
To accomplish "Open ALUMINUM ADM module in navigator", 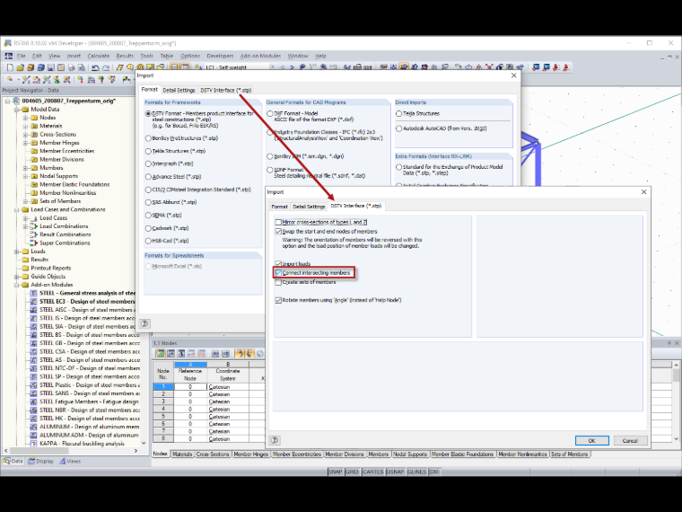I will pos(89,435).
